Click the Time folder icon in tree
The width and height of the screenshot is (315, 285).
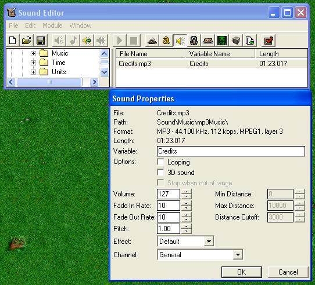[44, 63]
